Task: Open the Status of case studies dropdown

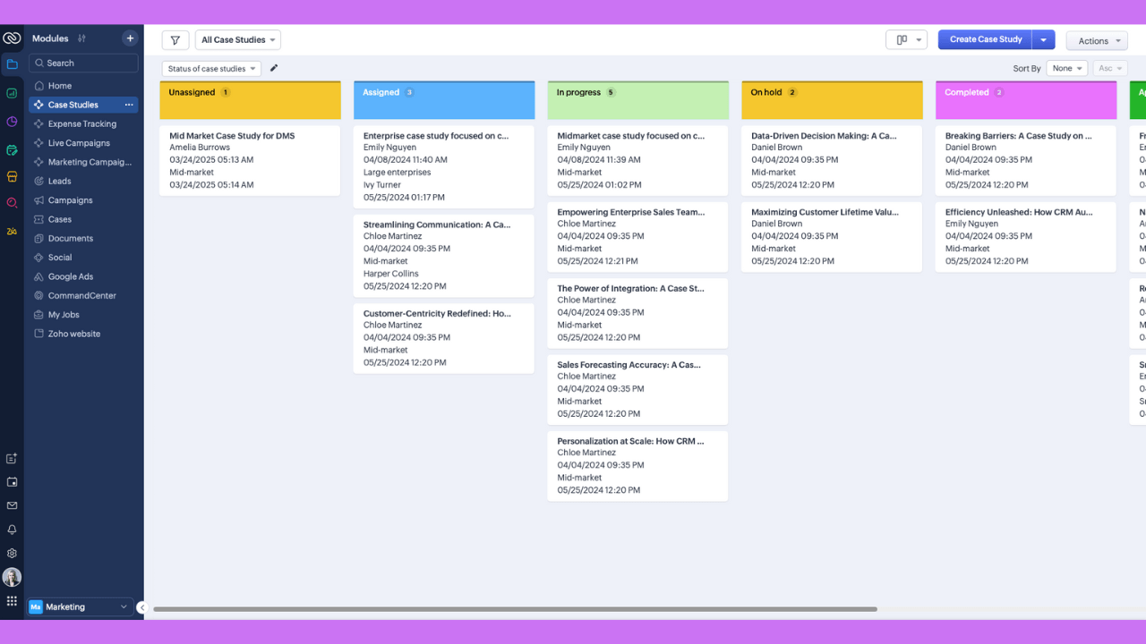Action: point(211,68)
